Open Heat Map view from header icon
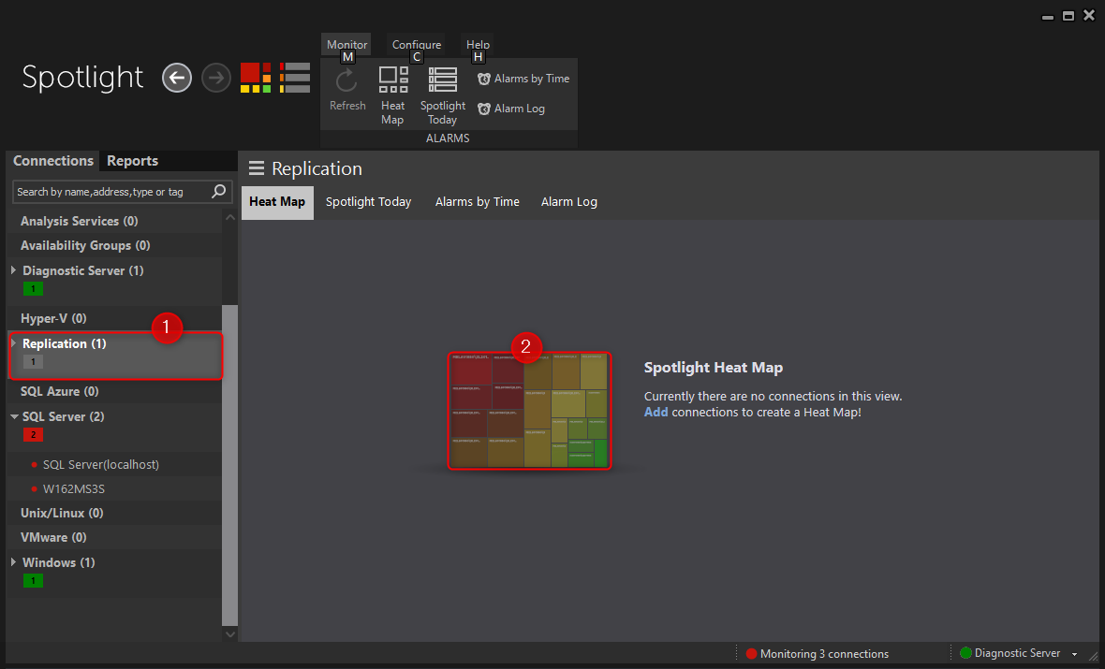 [256, 78]
